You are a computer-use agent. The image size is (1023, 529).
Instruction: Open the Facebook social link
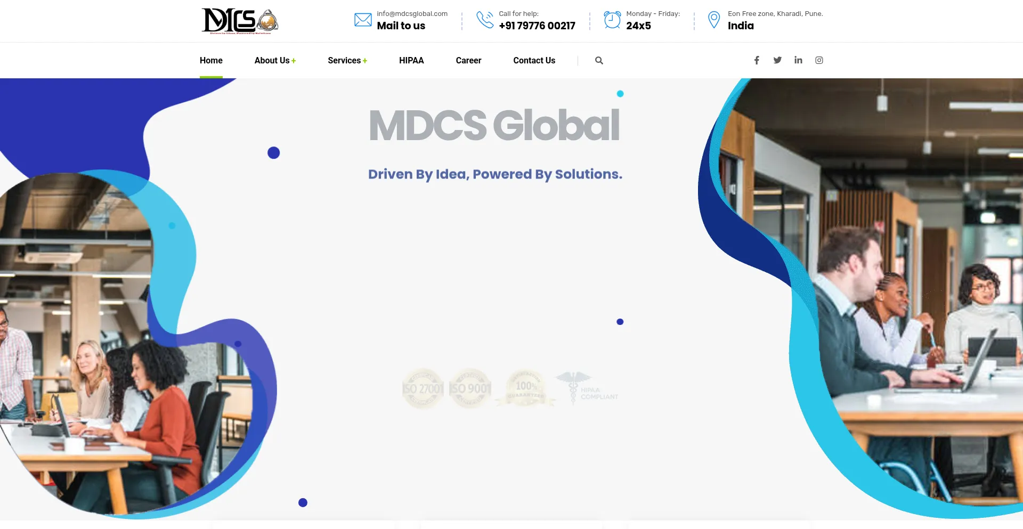pos(757,60)
